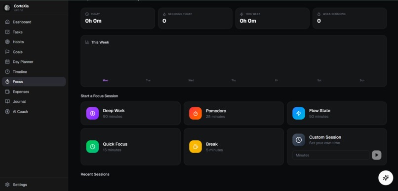
Task: Open AI Coach from sidebar
Action: (x=34, y=112)
